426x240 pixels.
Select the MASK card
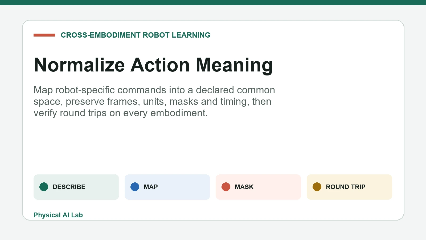(x=258, y=187)
